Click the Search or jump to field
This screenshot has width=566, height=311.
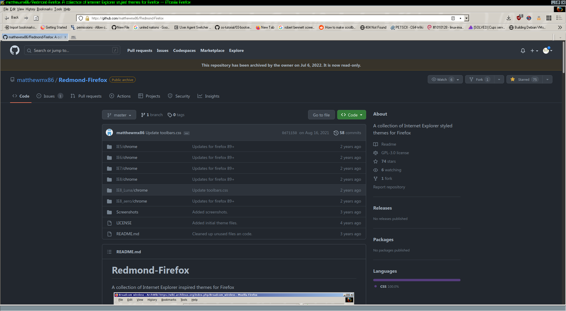click(x=72, y=50)
